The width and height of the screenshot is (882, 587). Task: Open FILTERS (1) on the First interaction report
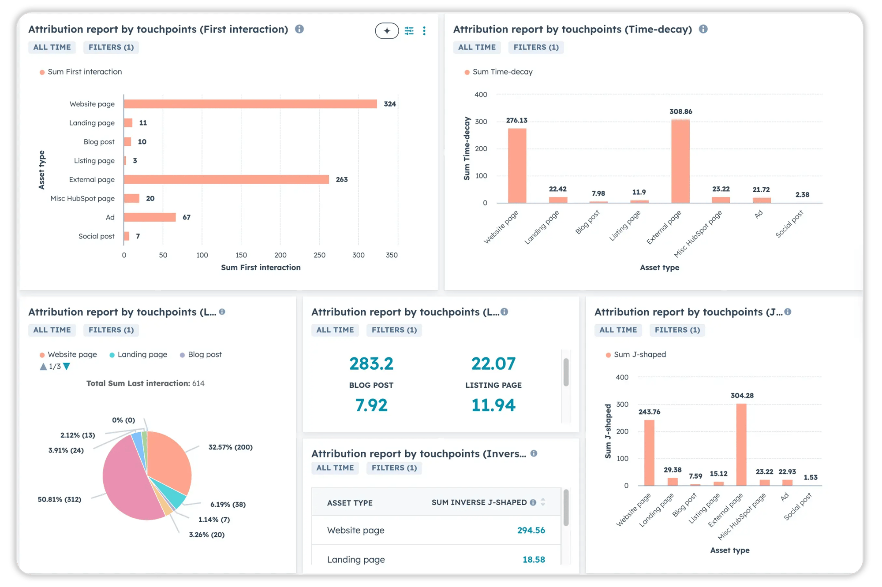click(x=111, y=47)
